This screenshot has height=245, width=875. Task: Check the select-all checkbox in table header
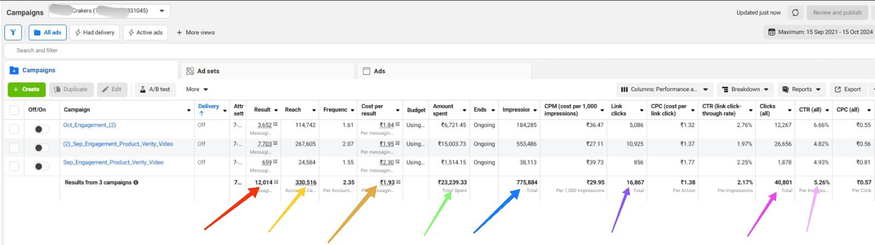(14, 110)
